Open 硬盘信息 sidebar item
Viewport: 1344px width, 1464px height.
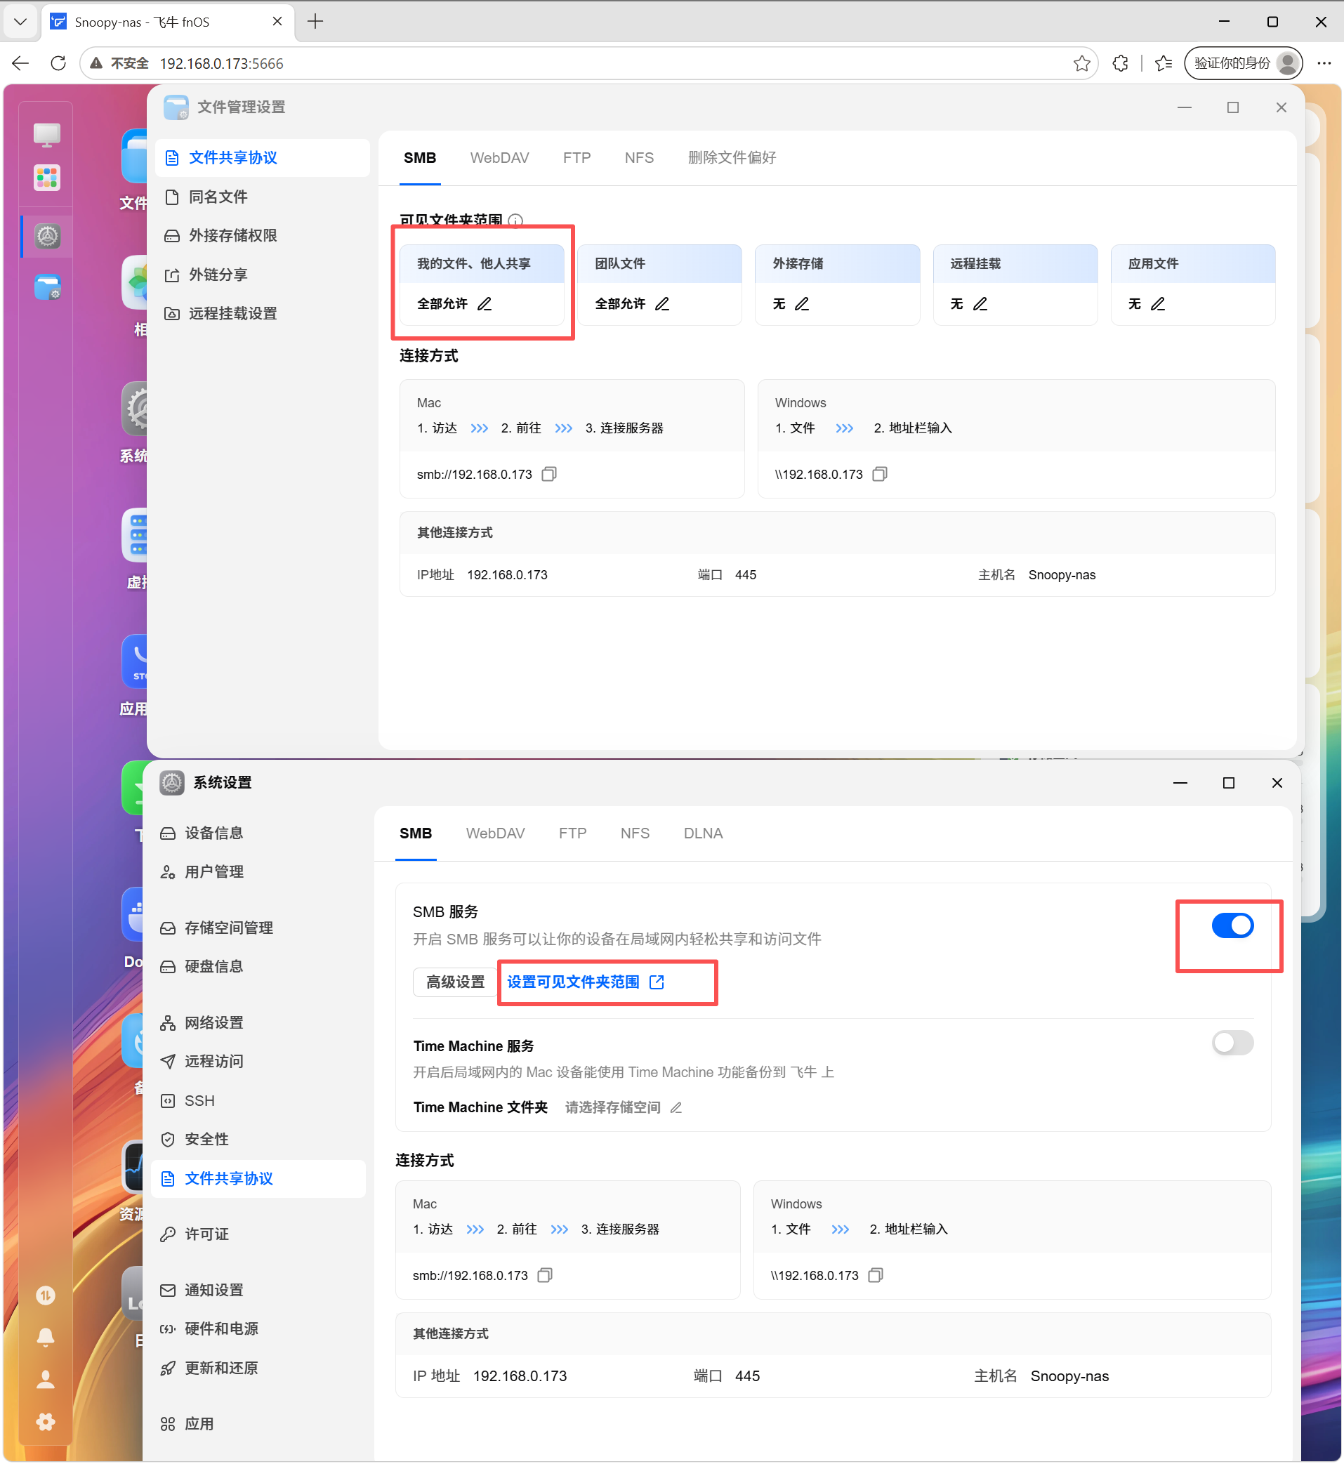click(x=258, y=967)
